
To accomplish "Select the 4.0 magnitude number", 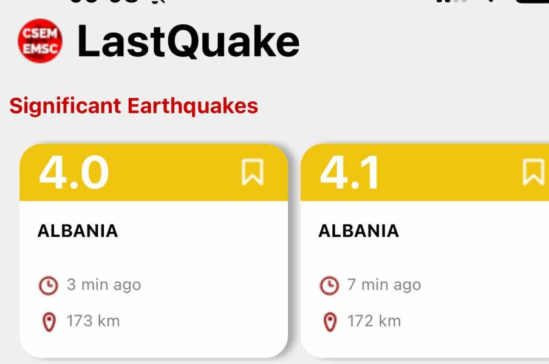I will pos(74,172).
